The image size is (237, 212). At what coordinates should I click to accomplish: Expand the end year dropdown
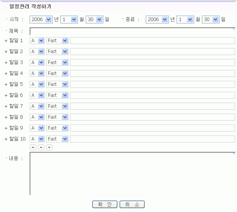pos(157,19)
